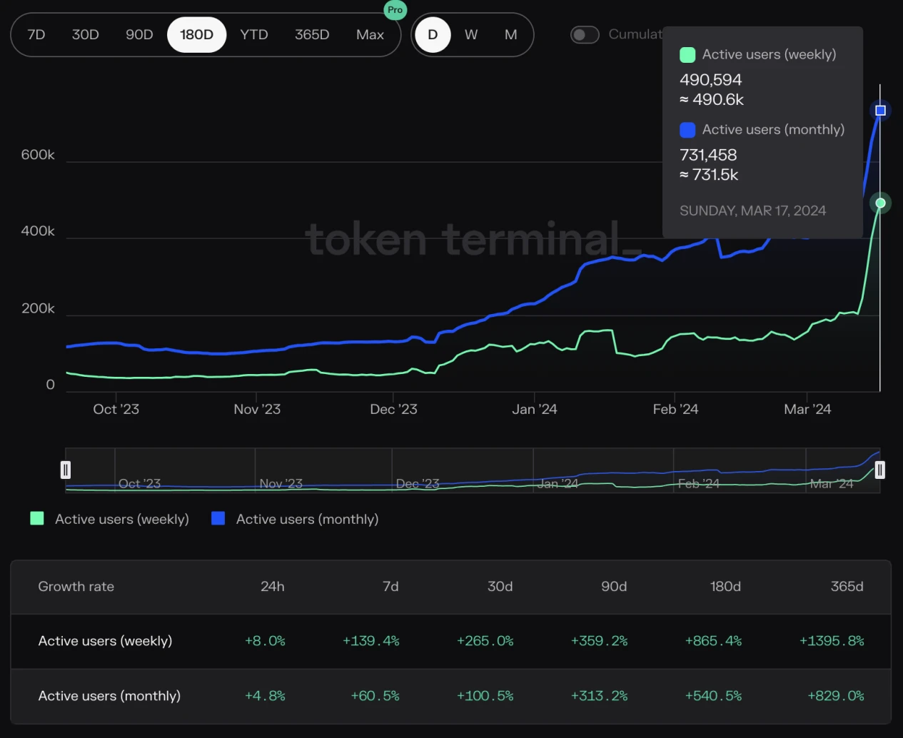Toggle the Cumulative switch
The width and height of the screenshot is (903, 738).
585,34
